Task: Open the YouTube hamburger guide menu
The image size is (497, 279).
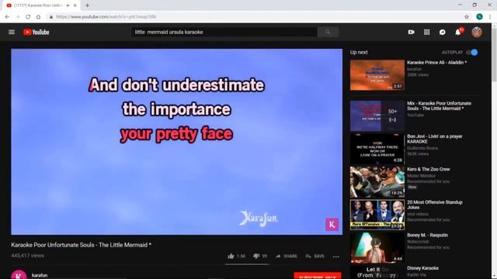Action: coord(12,32)
